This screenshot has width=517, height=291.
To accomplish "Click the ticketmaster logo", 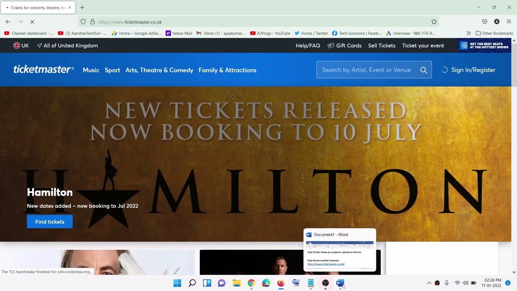I will [x=44, y=70].
